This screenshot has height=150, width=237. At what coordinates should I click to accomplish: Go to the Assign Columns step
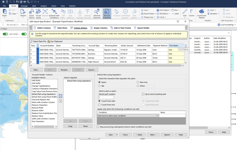click(x=99, y=28)
